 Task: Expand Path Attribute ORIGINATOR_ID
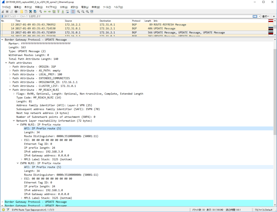coord(10,82)
